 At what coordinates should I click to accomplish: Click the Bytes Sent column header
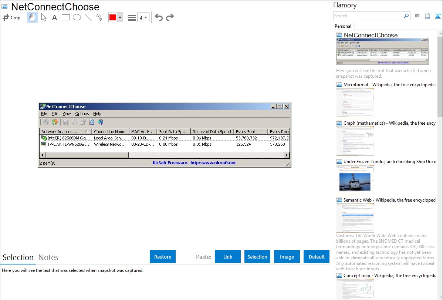251,131
